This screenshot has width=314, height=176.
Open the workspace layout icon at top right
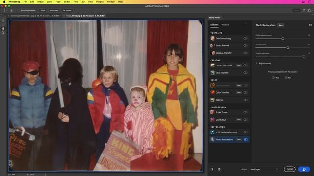tap(309, 10)
